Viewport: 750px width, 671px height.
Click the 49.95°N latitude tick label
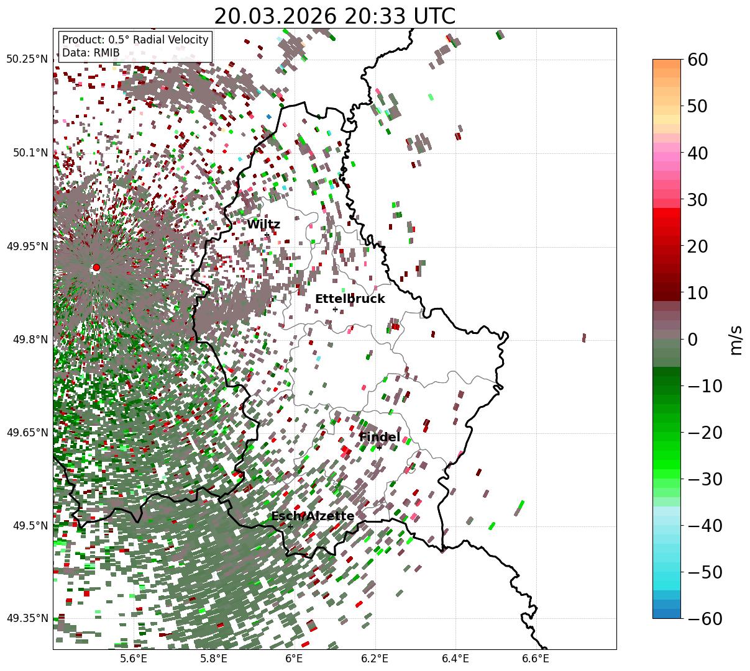tap(27, 246)
